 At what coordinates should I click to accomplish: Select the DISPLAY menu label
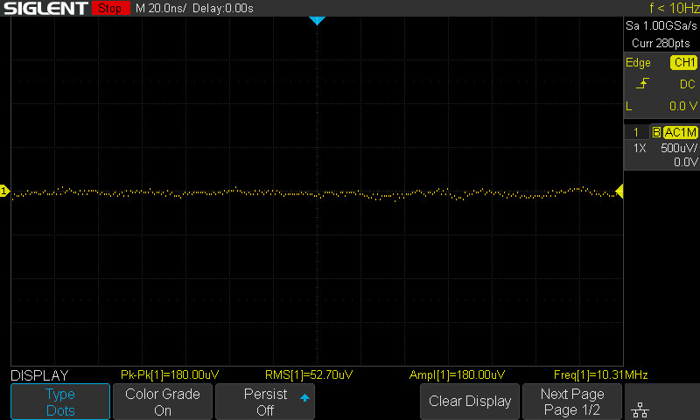[x=39, y=374]
